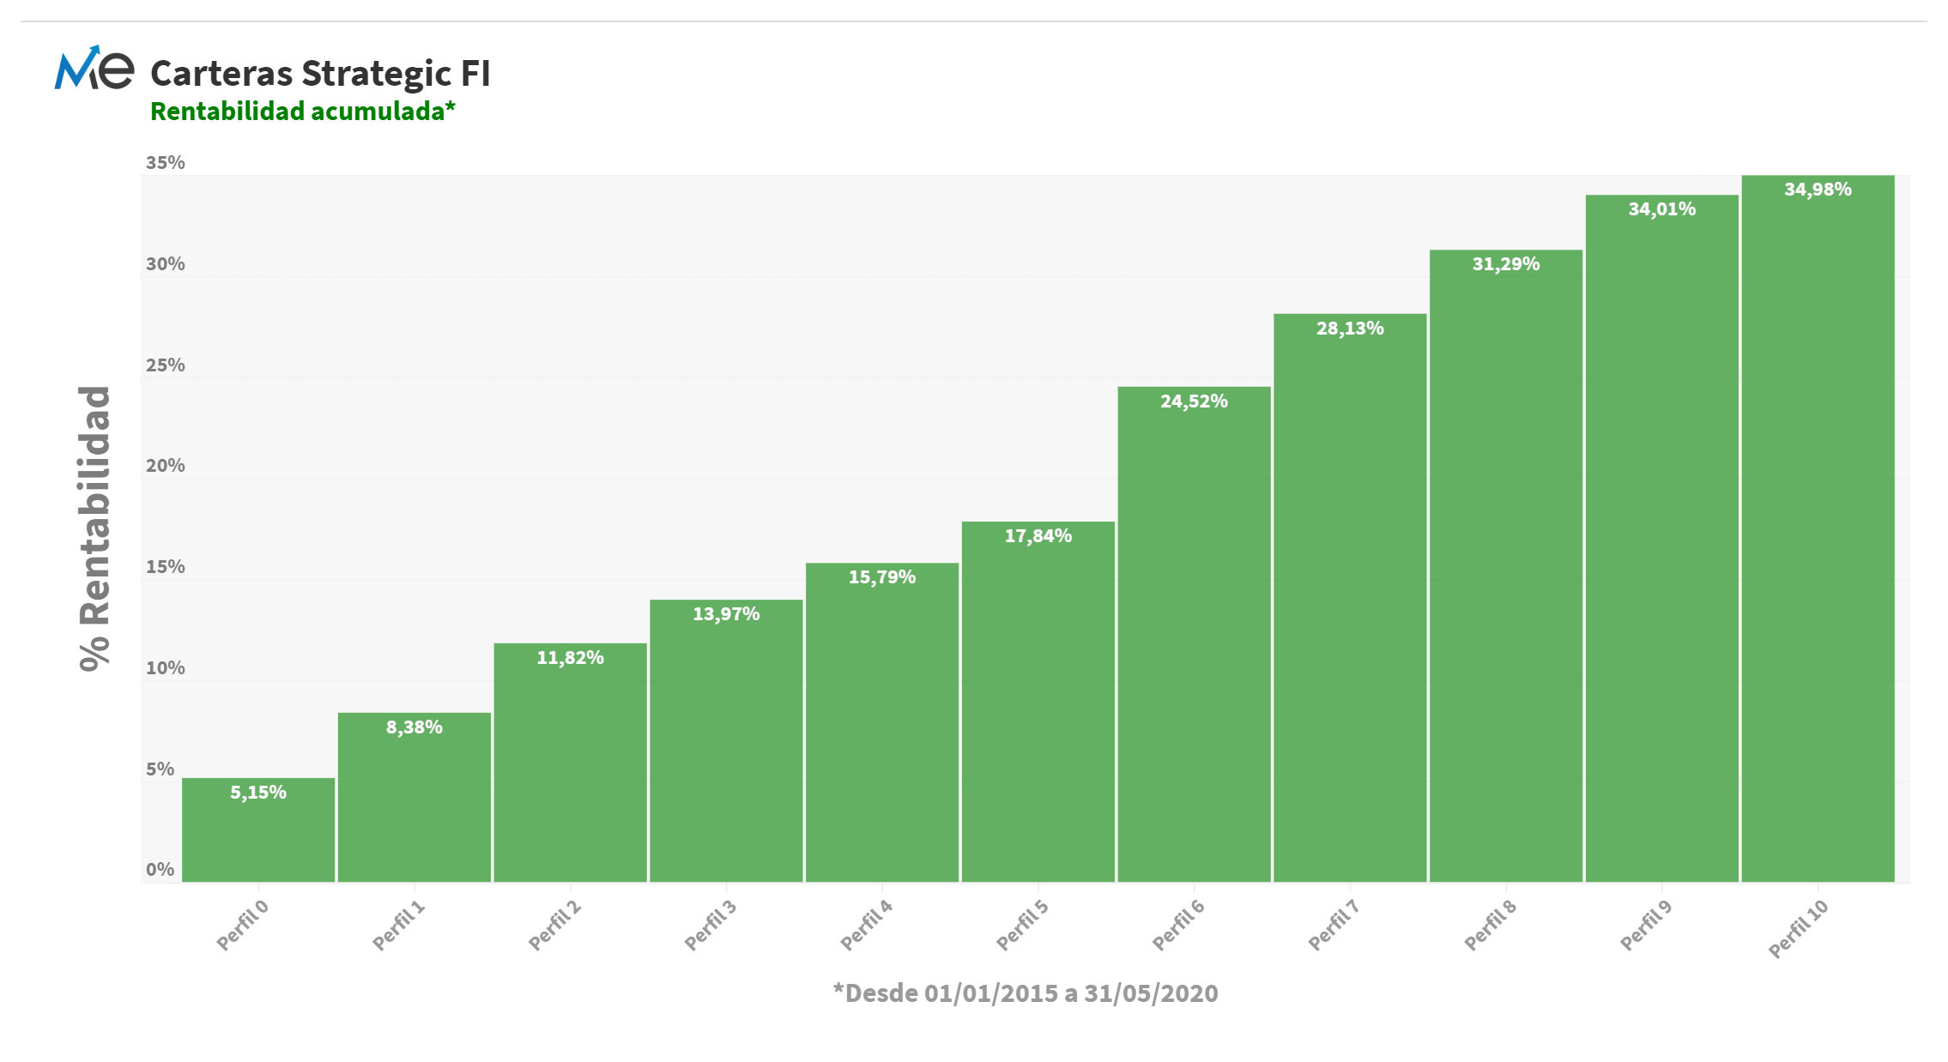Click the 35% y-axis tick label

click(x=166, y=163)
